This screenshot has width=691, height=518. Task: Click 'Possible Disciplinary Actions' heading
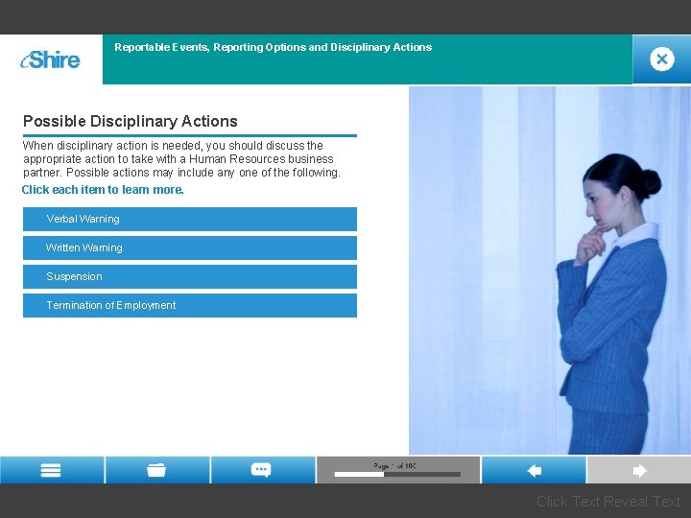pos(131,121)
